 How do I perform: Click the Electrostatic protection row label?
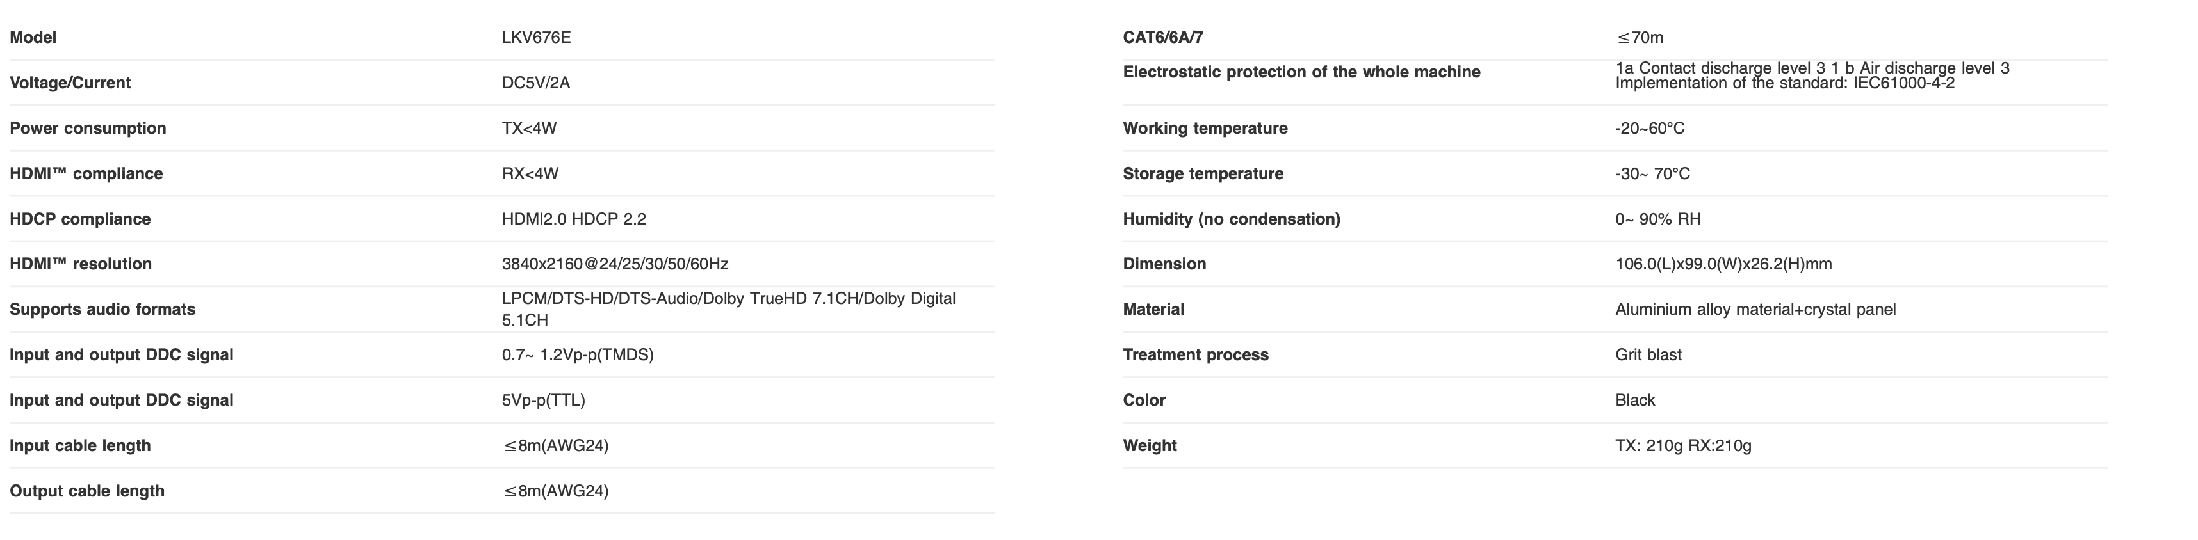pos(1301,72)
